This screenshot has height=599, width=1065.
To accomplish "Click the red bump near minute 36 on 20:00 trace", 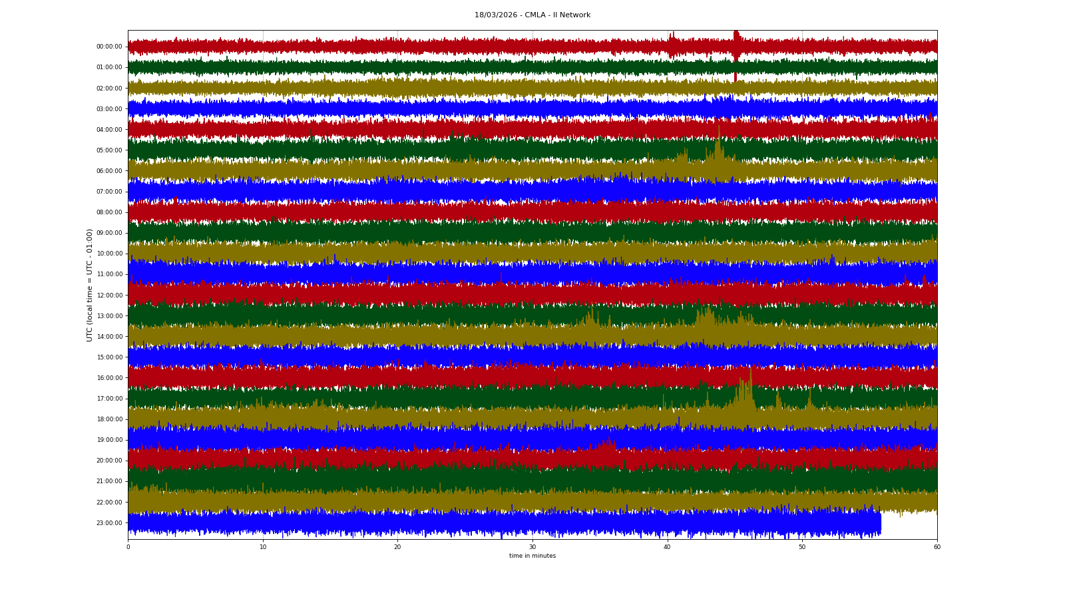I will pyautogui.click(x=607, y=451).
